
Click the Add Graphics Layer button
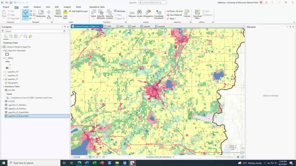(x=78, y=11)
